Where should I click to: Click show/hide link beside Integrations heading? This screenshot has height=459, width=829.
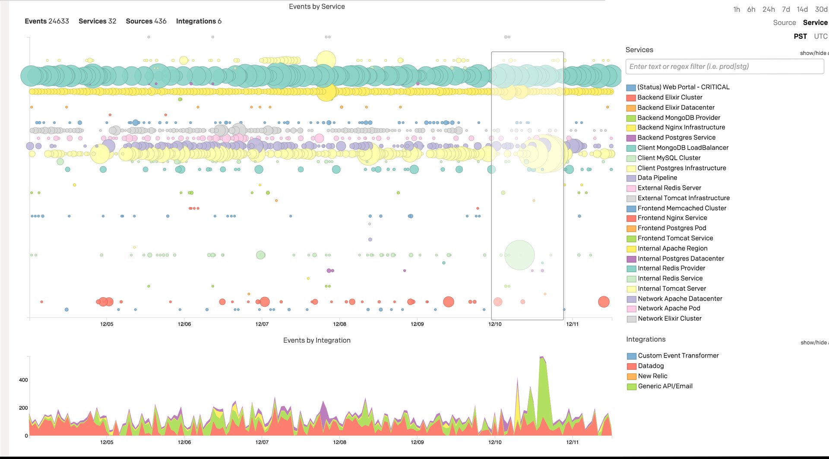coord(814,343)
